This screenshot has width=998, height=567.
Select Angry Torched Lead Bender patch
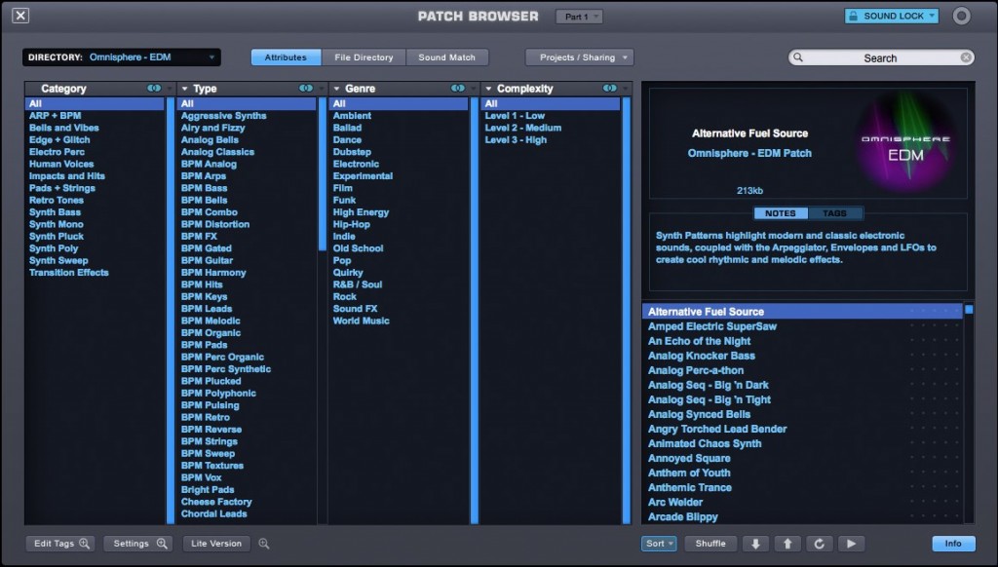(717, 429)
